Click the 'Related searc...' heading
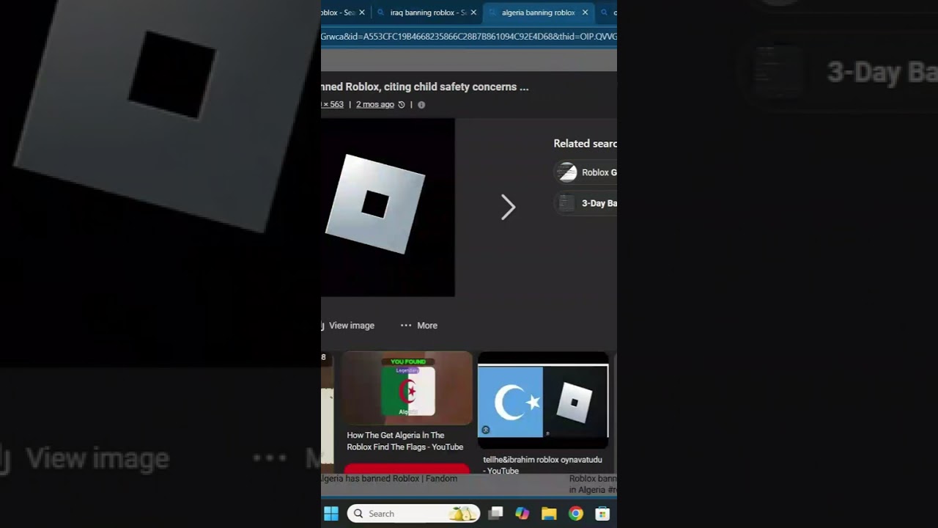 [585, 144]
